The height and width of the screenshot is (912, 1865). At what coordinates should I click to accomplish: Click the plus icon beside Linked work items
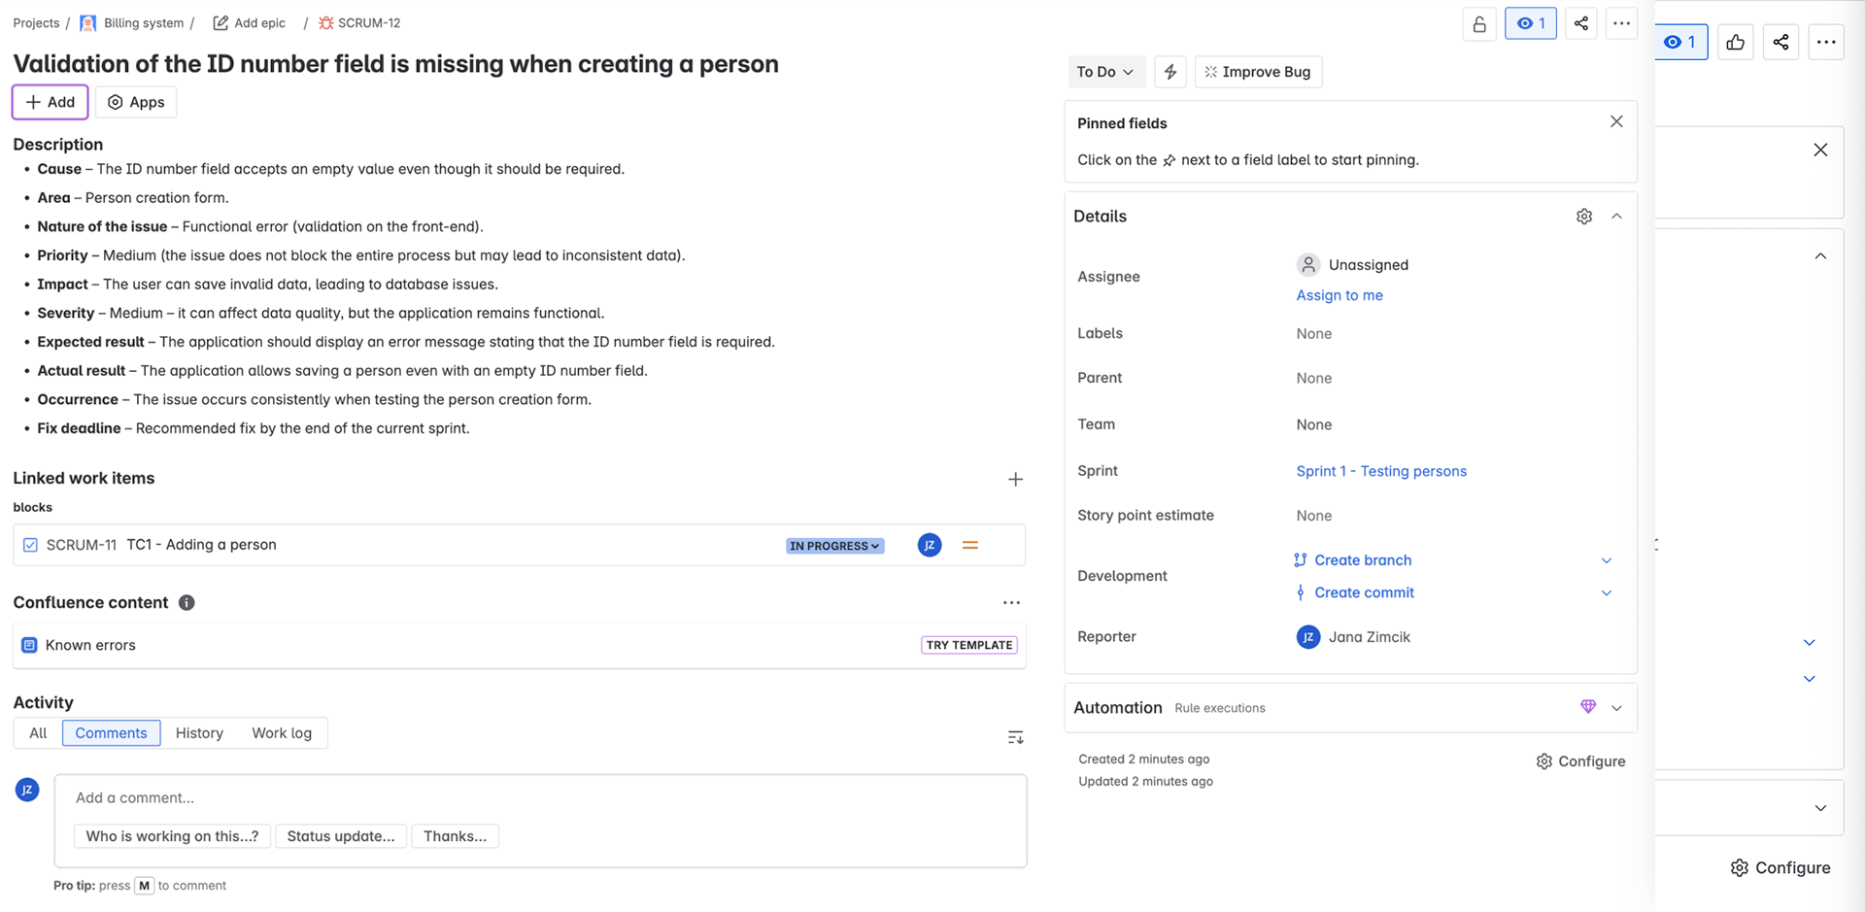(1015, 479)
